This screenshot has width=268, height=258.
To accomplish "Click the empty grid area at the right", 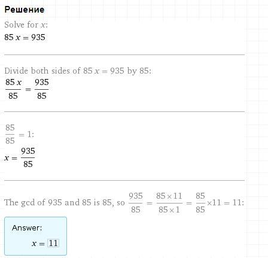I will pos(257,120).
